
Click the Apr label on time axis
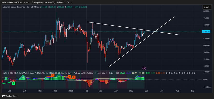tap(116, 91)
